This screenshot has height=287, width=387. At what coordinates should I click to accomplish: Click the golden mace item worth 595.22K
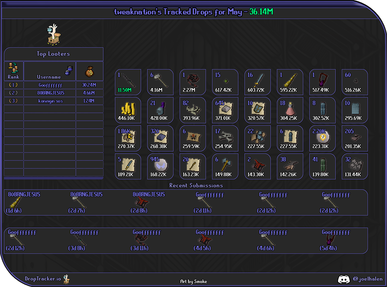[290, 82]
